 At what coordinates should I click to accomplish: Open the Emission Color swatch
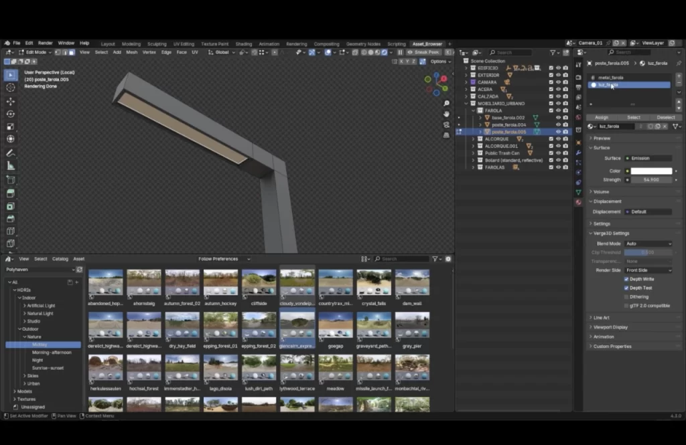pyautogui.click(x=653, y=170)
